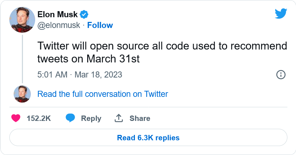Click the Share text label

click(x=140, y=118)
